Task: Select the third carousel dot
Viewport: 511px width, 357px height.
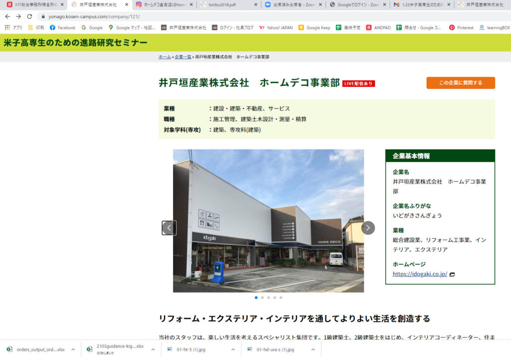Action: tap(268, 297)
